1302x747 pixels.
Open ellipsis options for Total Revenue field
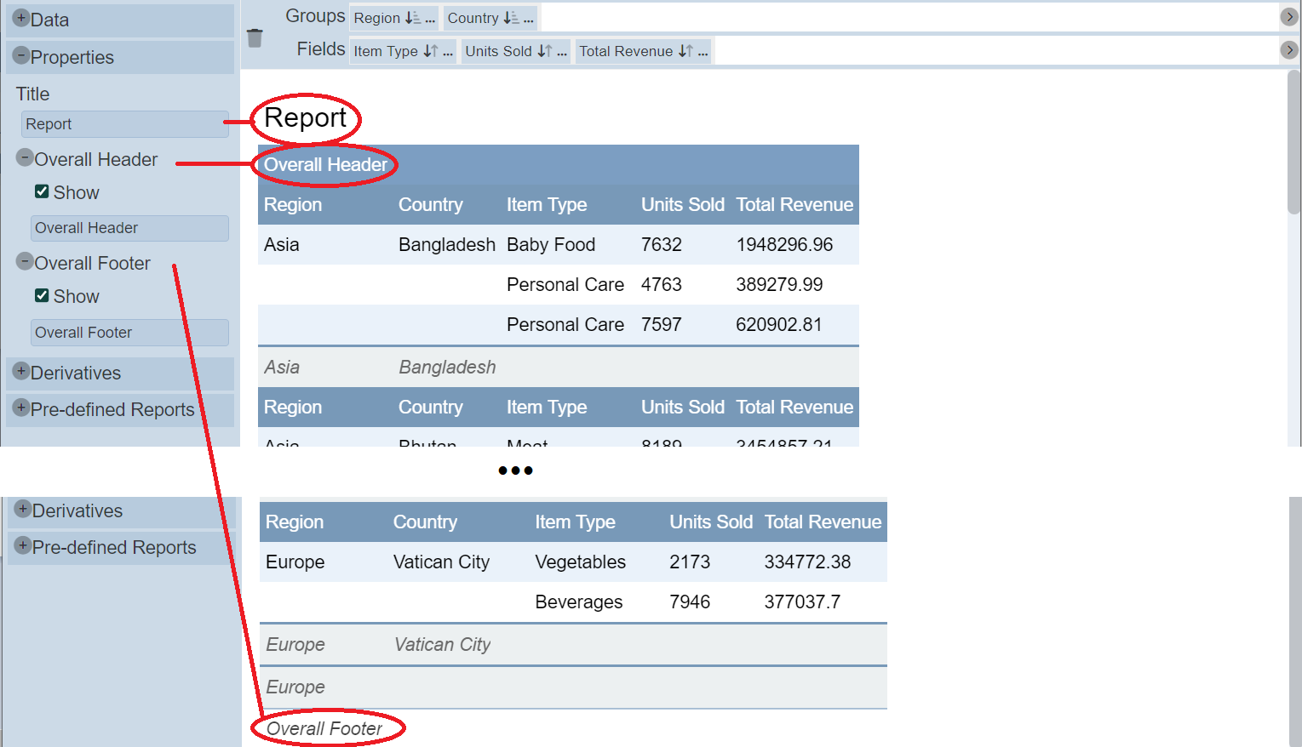[x=703, y=52]
